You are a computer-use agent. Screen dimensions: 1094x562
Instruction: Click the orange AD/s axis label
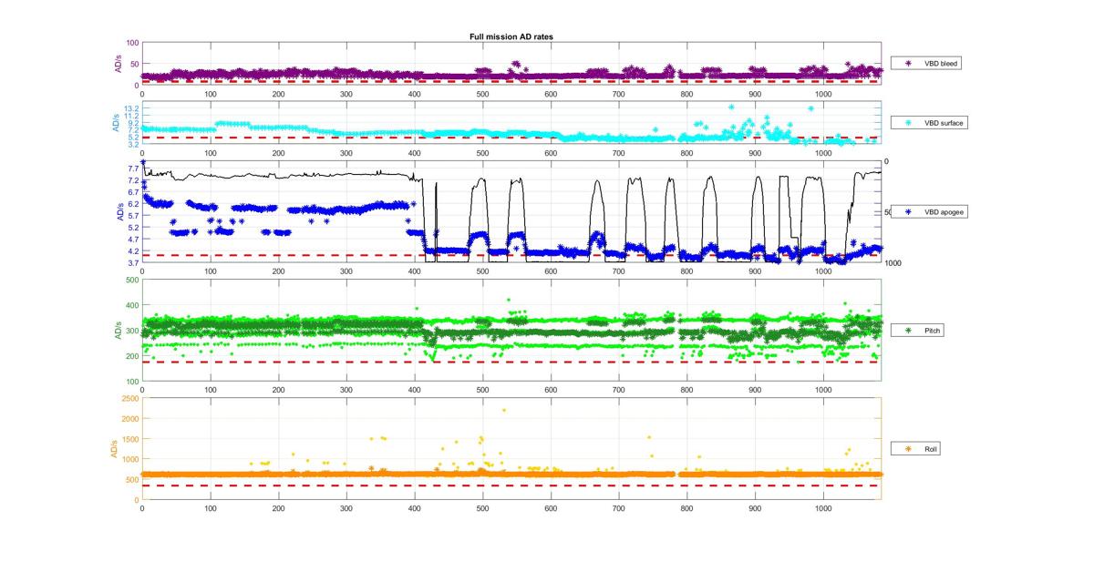click(115, 449)
